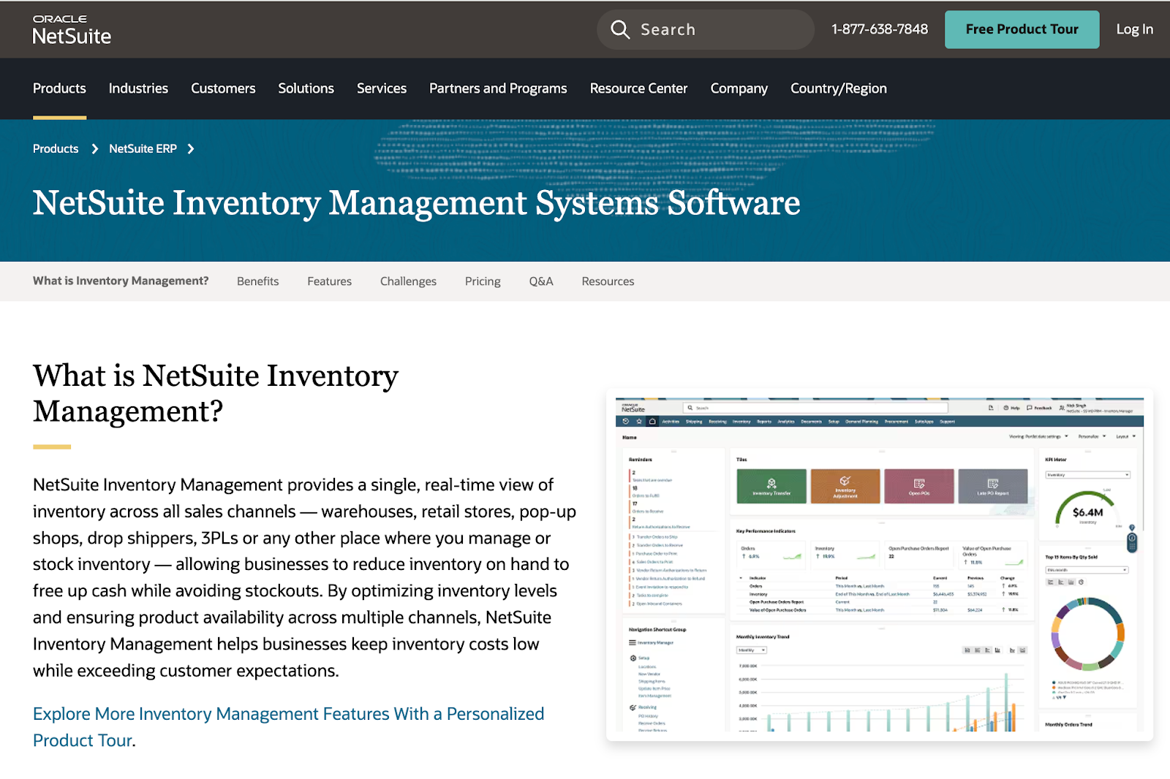Image resolution: width=1170 pixels, height=779 pixels.
Task: Go to Products breadcrumb link
Action: (56, 148)
